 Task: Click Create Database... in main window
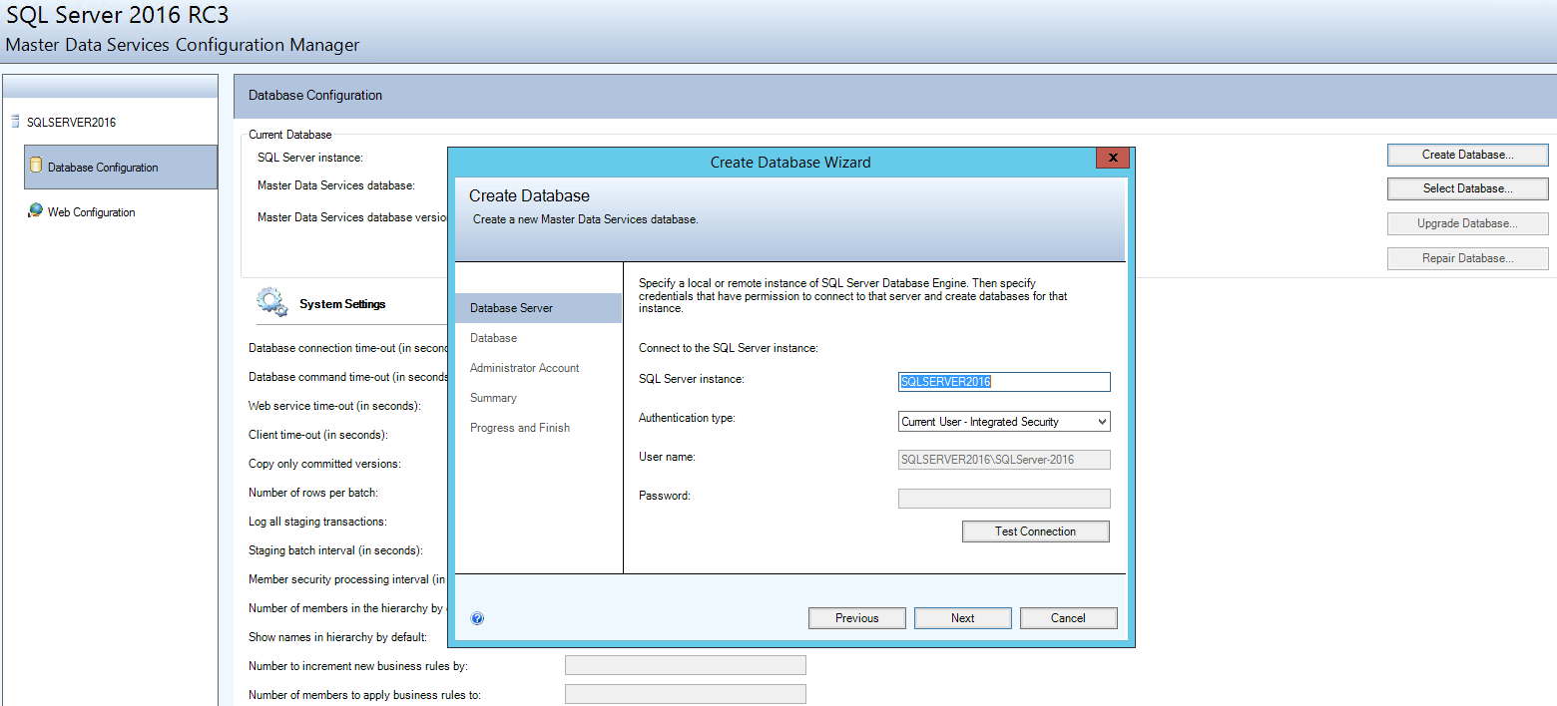pos(1468,155)
